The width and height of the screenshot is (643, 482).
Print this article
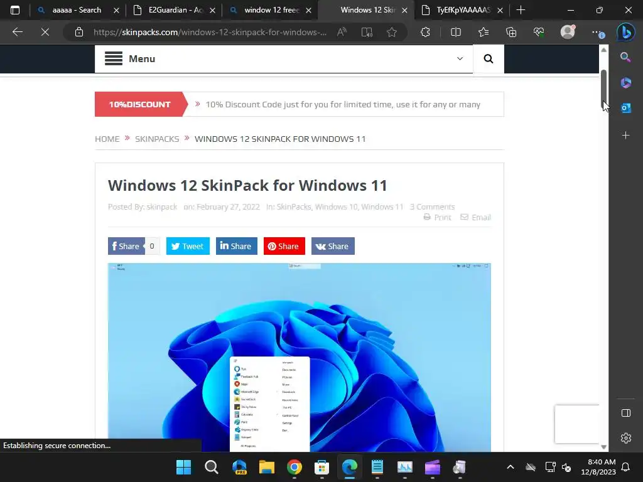(x=437, y=217)
